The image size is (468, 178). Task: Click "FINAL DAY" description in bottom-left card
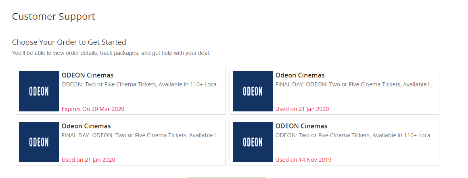(141, 135)
